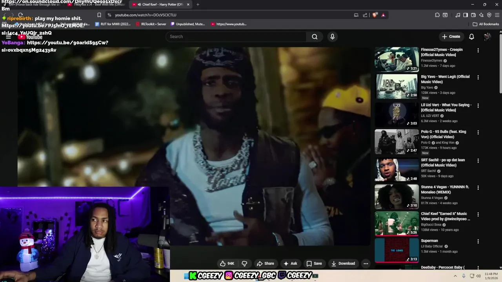Click the Ask button below video
502x282 pixels.
290,264
